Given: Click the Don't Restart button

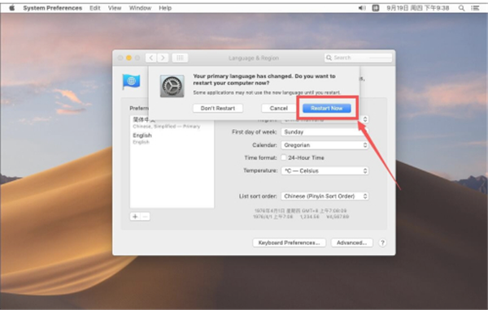Looking at the screenshot, I should pos(218,108).
